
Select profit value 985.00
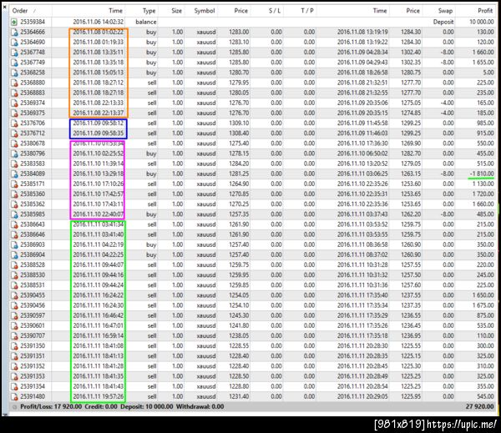(x=485, y=123)
